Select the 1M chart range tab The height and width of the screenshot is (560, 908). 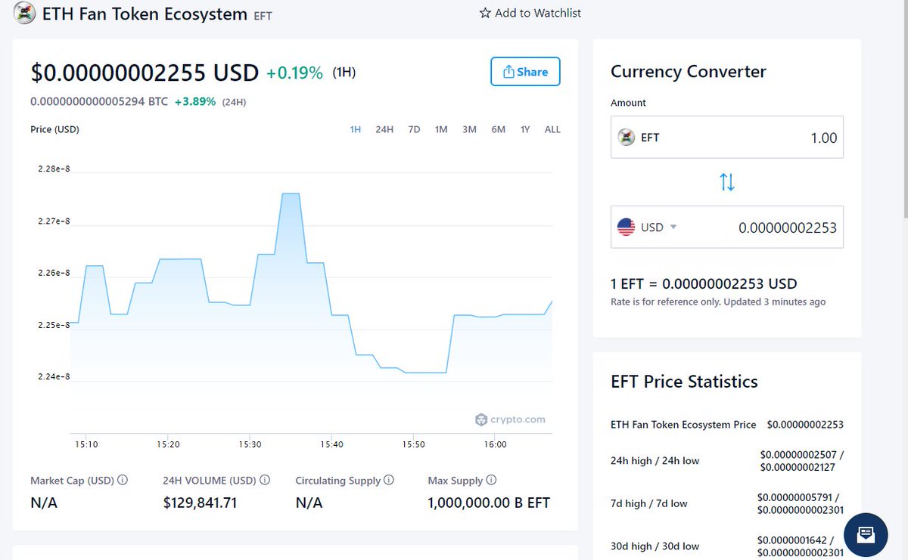coord(441,129)
